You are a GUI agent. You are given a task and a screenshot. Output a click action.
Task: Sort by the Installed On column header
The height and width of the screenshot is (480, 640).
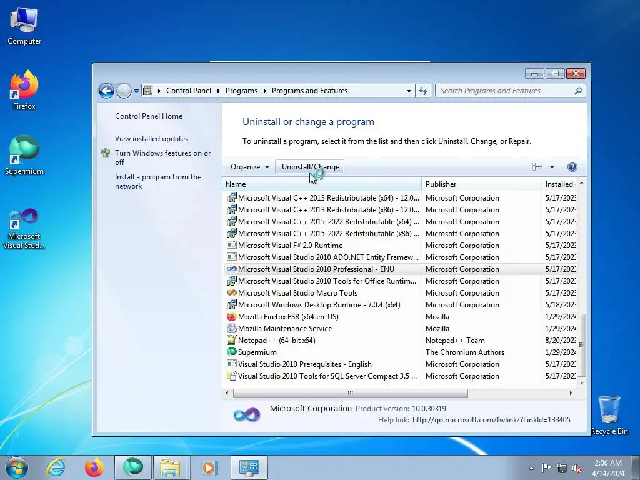point(559,184)
